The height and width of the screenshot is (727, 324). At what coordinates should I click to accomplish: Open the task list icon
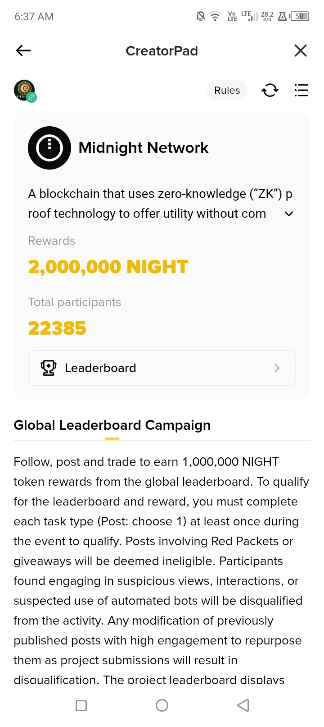point(301,90)
